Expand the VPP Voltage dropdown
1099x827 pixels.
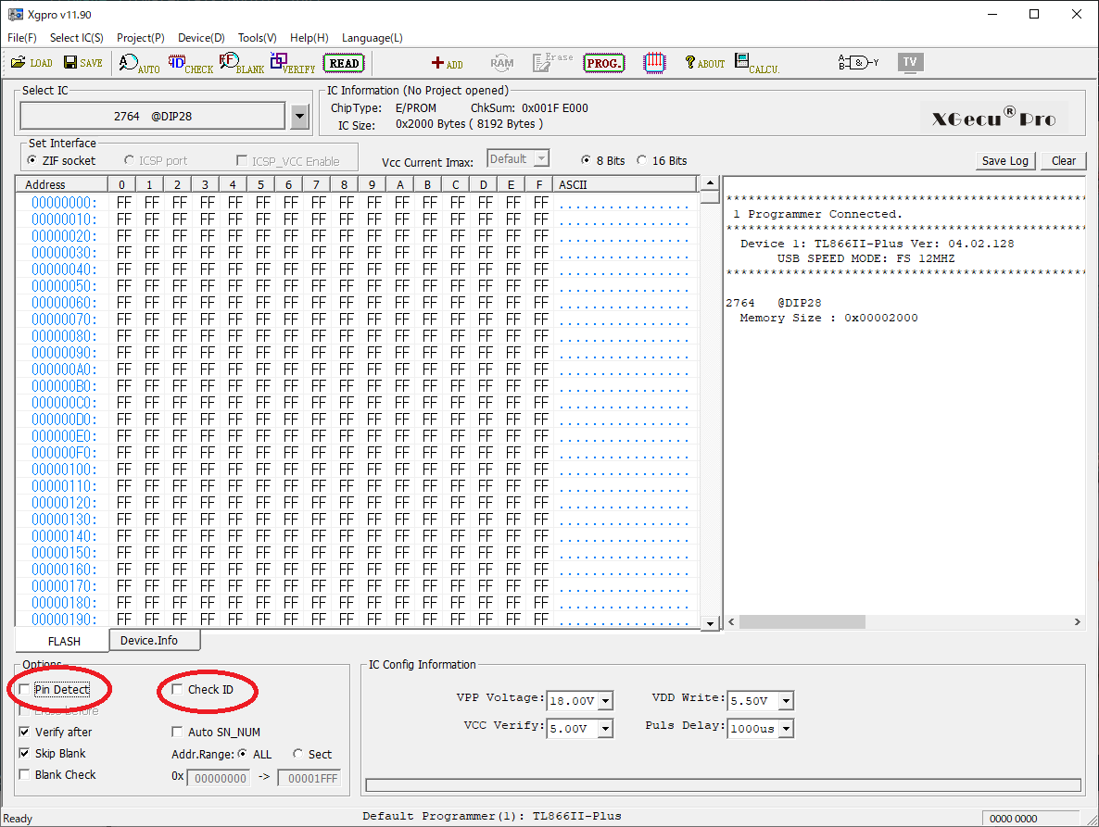tap(606, 700)
